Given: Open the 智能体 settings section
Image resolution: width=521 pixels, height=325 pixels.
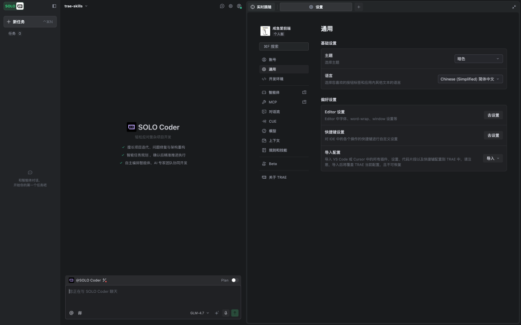Looking at the screenshot, I should point(274,92).
